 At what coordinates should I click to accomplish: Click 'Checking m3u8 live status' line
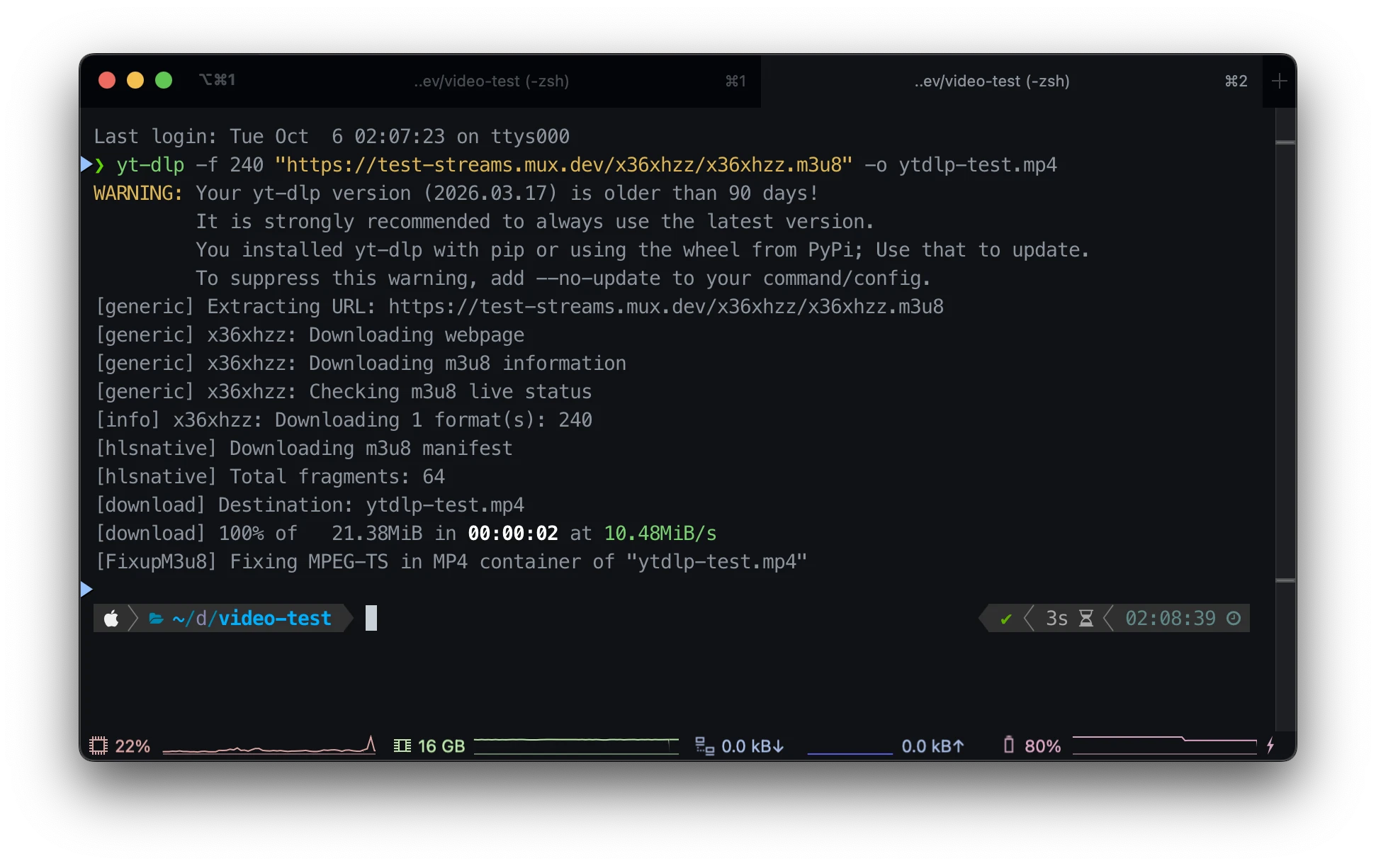(344, 392)
